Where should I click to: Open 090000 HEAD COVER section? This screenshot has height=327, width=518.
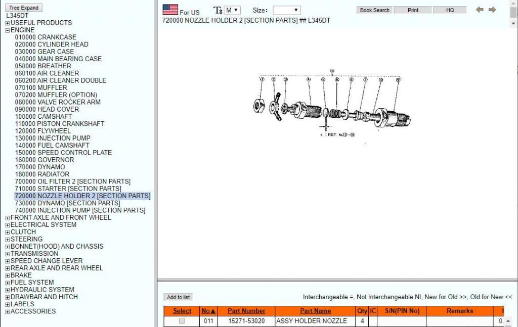47,110
